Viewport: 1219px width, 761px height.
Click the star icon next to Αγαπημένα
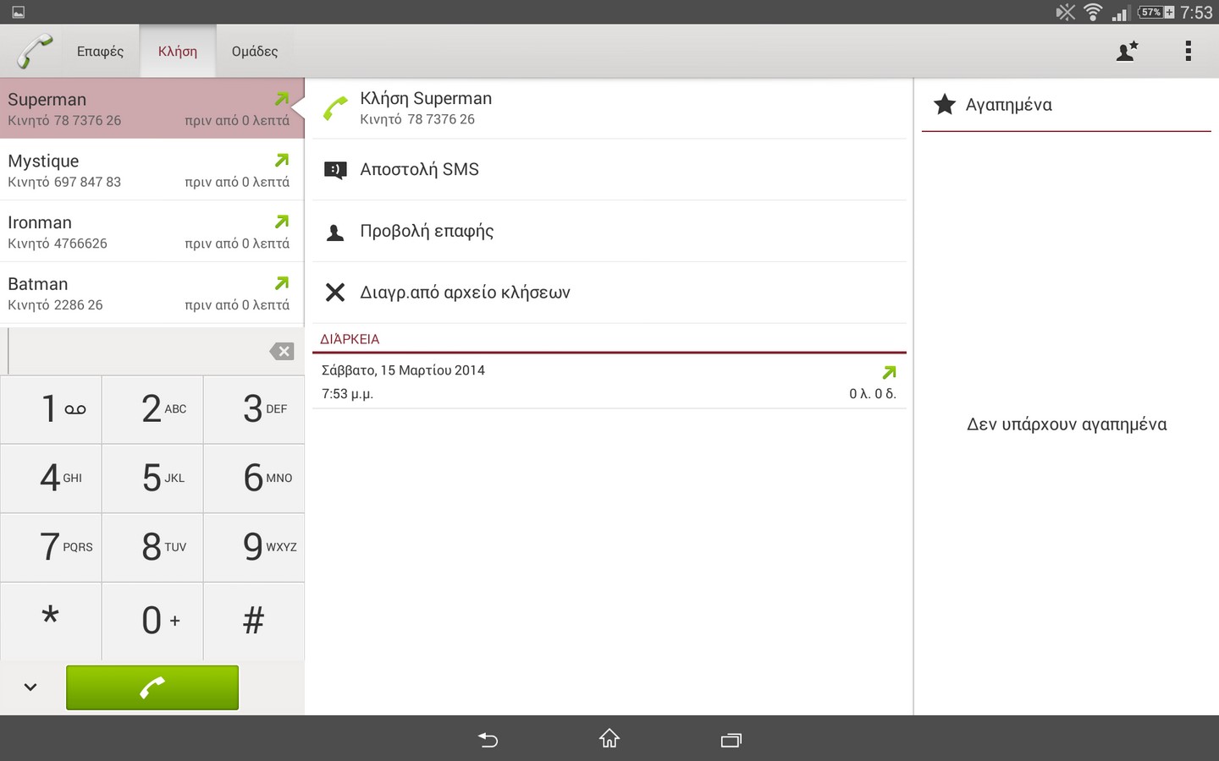[x=945, y=105]
